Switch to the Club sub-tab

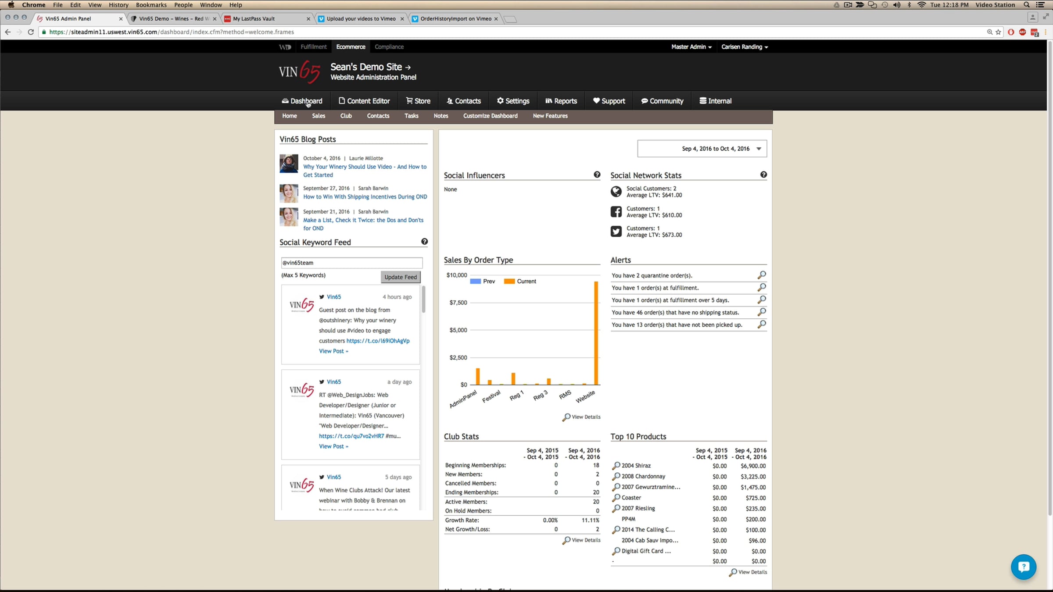tap(346, 116)
